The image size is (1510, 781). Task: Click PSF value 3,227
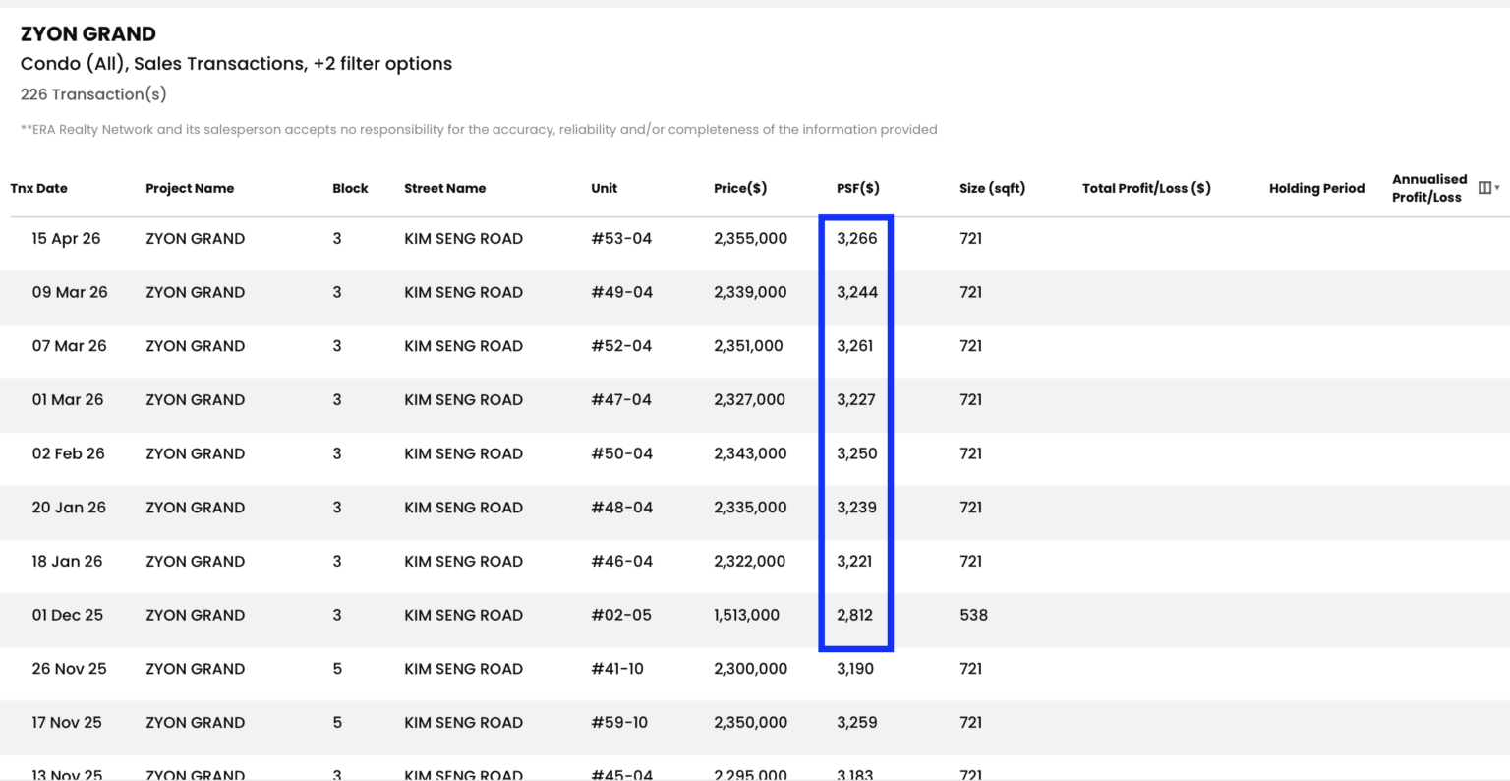coord(856,399)
